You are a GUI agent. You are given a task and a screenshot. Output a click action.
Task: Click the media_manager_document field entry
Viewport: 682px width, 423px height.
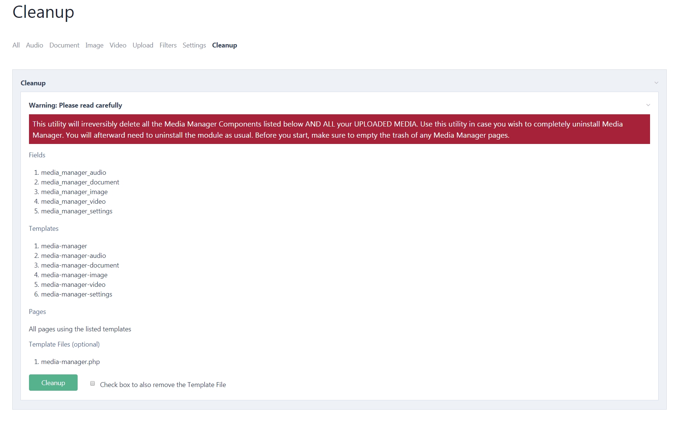tap(80, 182)
